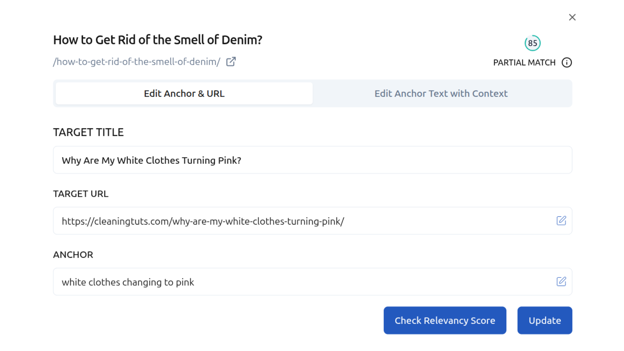The width and height of the screenshot is (624, 351).
Task: Close the link editing dialog
Action: pyautogui.click(x=572, y=17)
